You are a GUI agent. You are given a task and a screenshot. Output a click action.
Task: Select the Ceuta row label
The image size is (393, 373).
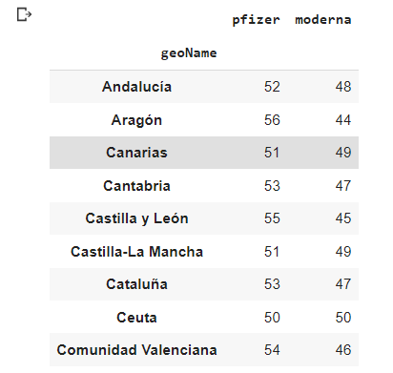136,318
